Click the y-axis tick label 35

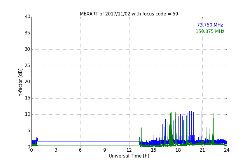click(x=27, y=33)
